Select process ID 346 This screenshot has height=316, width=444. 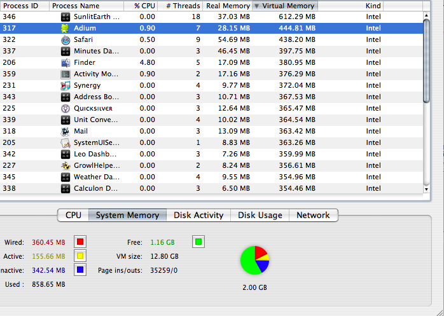pos(10,17)
